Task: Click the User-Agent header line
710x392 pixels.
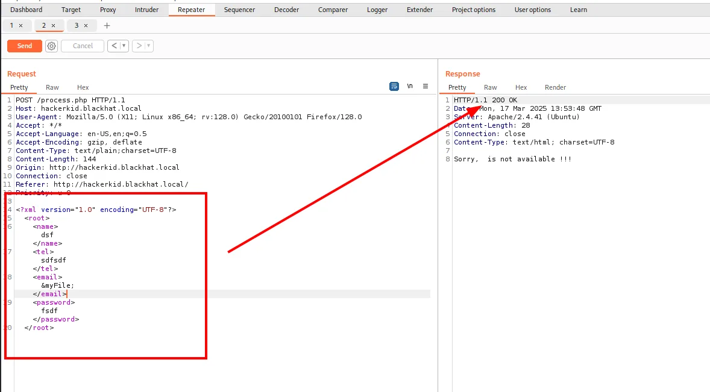Action: (189, 117)
